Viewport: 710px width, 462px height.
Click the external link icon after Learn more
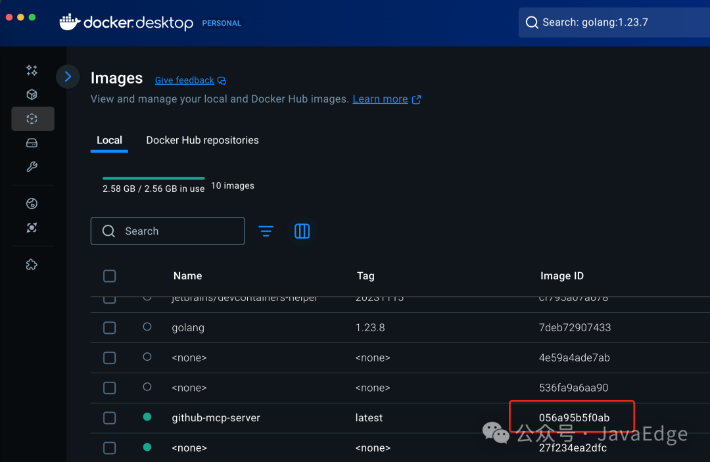coord(417,99)
